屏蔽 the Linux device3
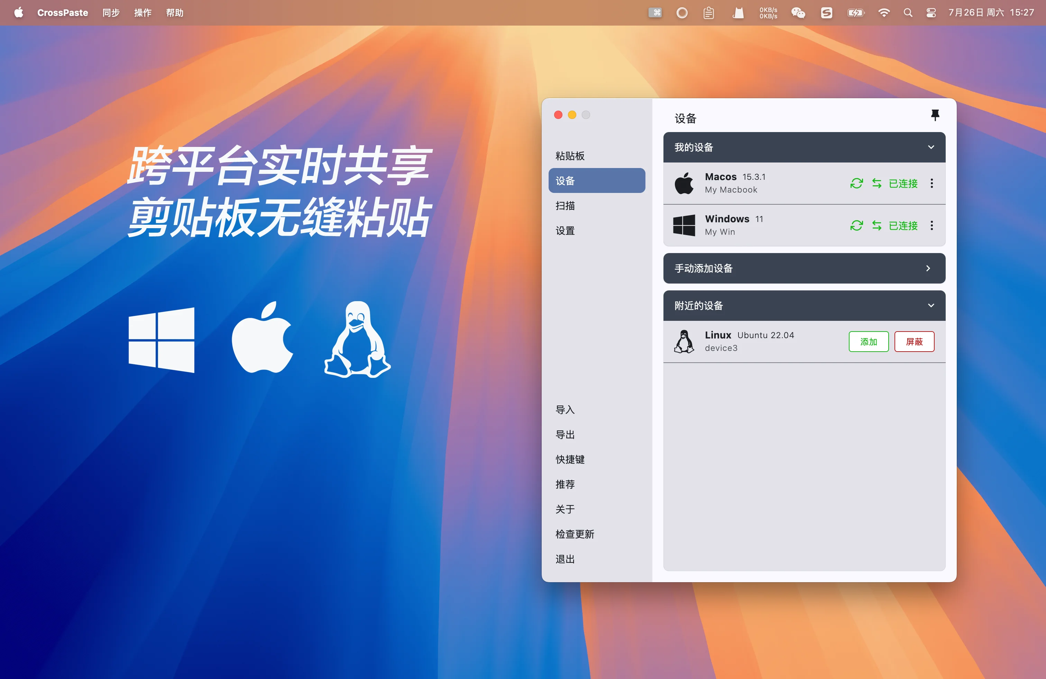The height and width of the screenshot is (679, 1046). 914,341
